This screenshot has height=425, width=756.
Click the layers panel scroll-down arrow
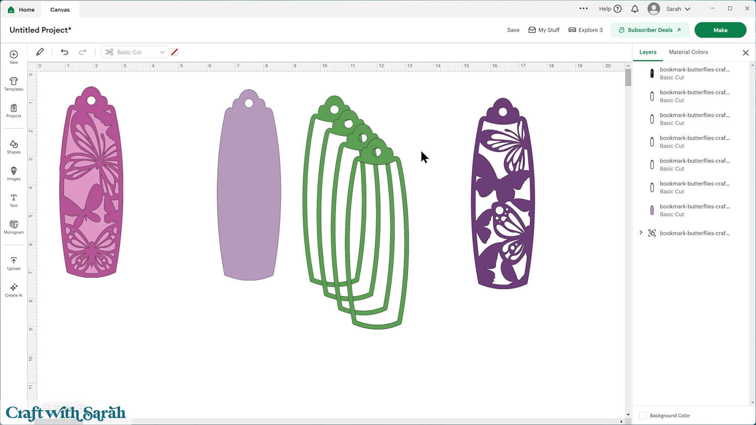point(752,402)
